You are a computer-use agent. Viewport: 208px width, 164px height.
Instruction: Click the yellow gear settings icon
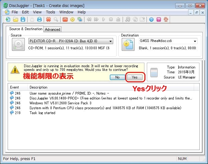pyautogui.click(x=72, y=19)
